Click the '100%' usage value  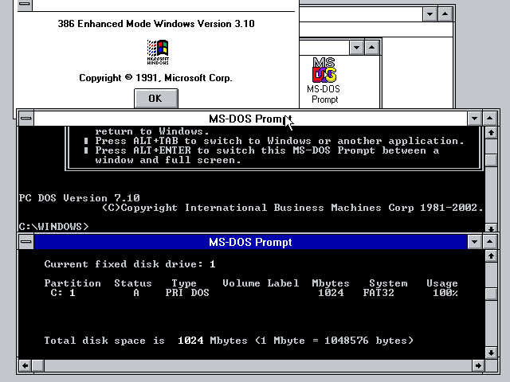tap(445, 293)
